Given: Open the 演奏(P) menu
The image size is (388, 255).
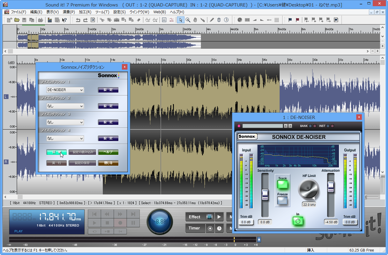Looking at the screenshot, I should click(68, 12).
